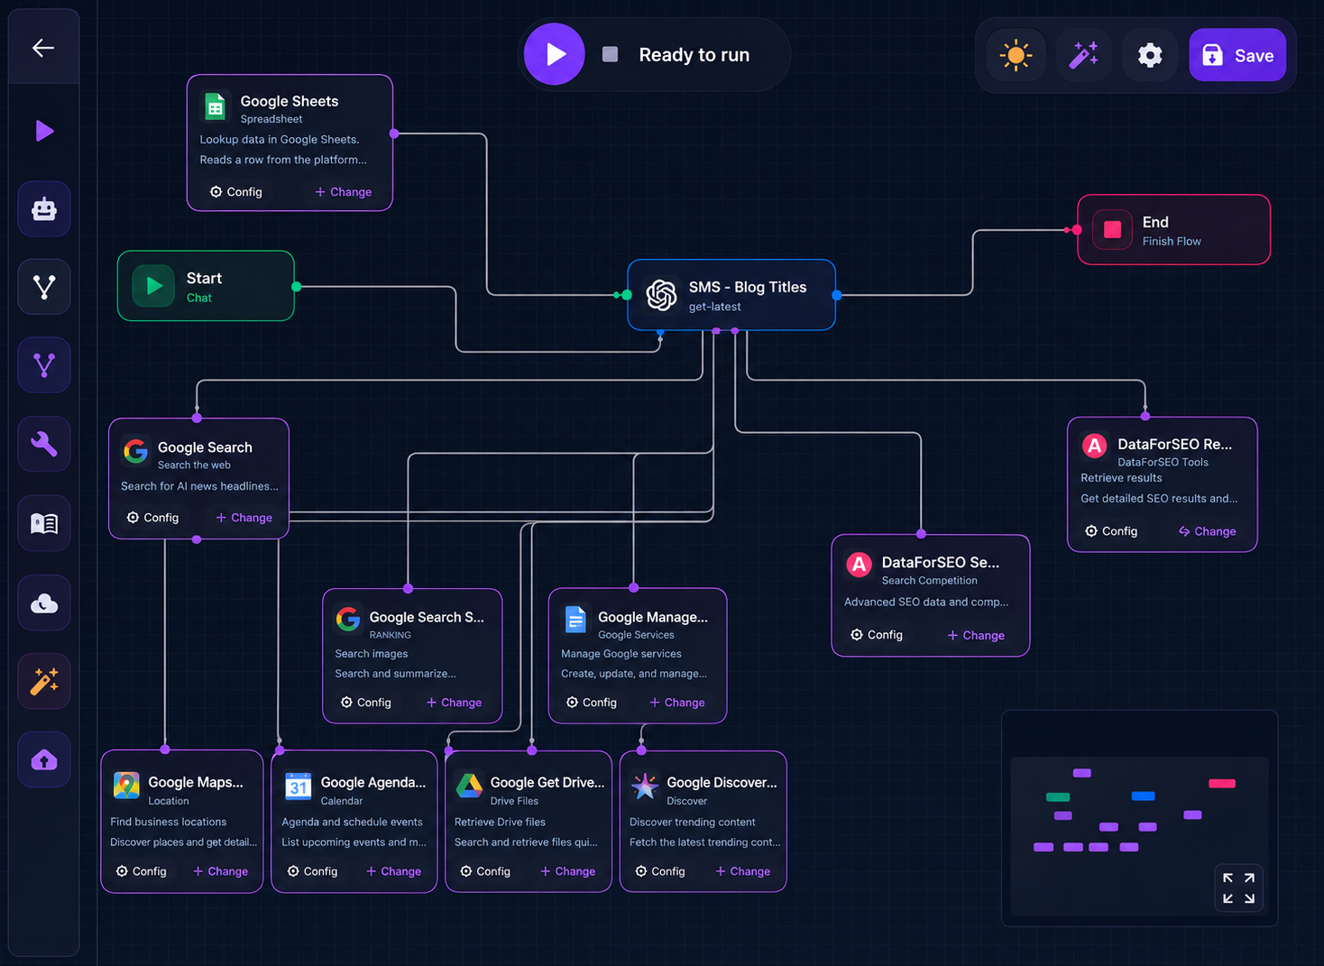Image resolution: width=1324 pixels, height=966 pixels.
Task: Click Change on the Google Maps... node
Action: click(221, 871)
